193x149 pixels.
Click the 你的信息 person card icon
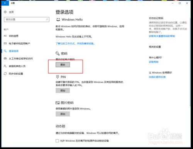pos(5,36)
